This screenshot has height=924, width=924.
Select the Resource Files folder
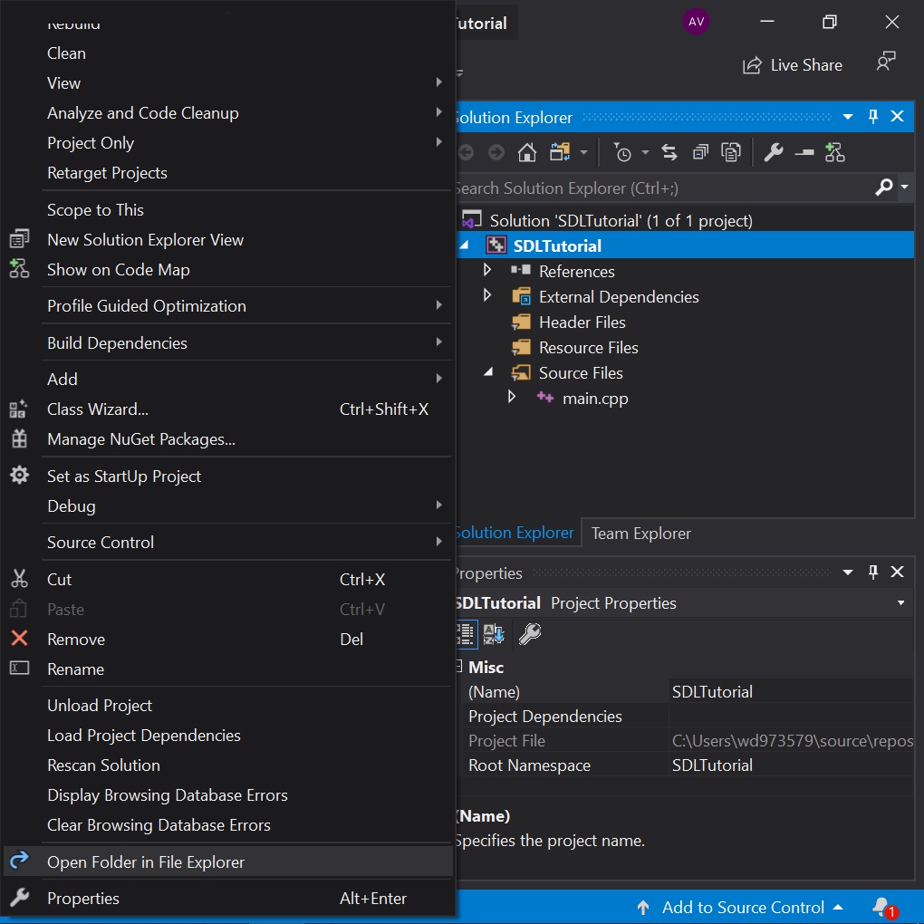coord(588,347)
